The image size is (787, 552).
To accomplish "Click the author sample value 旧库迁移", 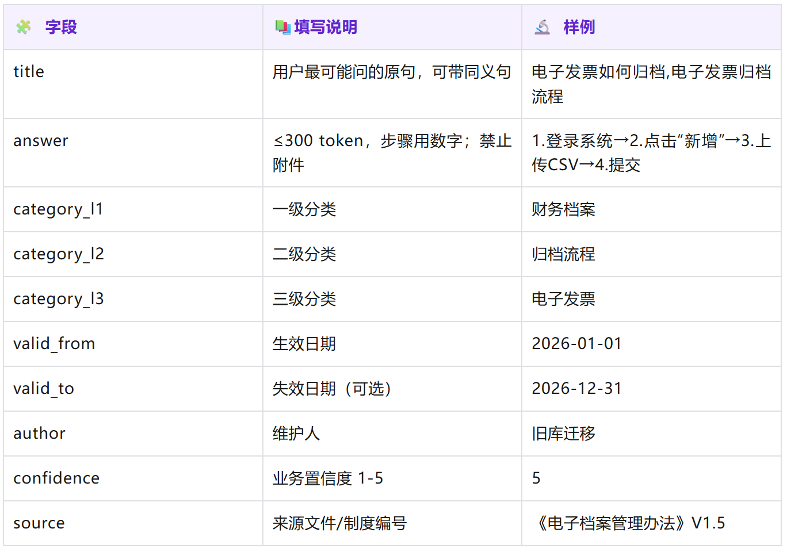I will click(563, 434).
